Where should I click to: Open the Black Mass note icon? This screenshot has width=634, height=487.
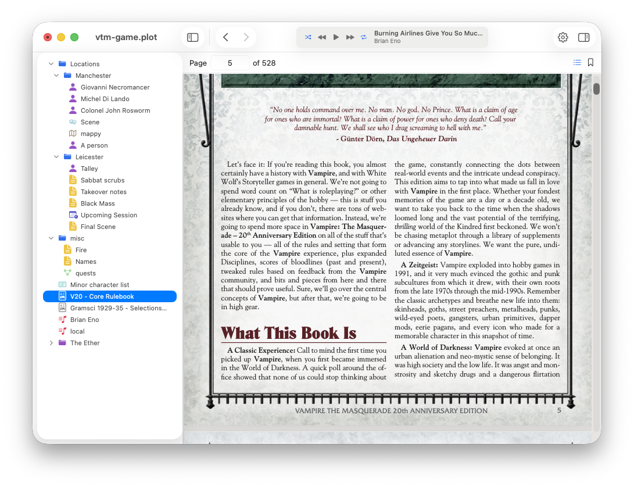click(x=73, y=203)
